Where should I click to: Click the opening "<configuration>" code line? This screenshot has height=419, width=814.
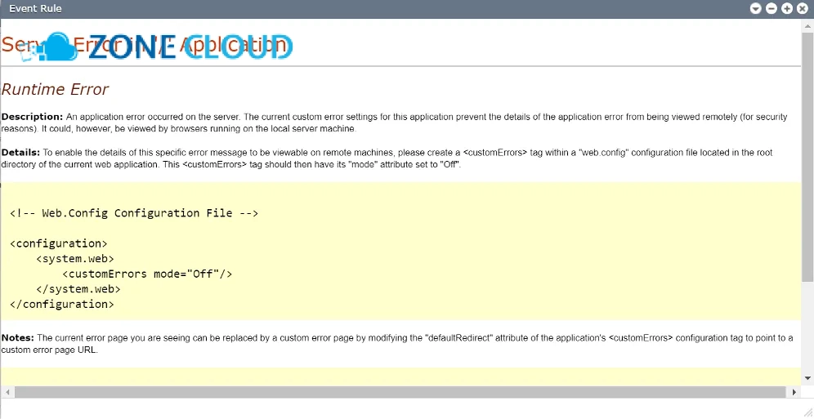pyautogui.click(x=59, y=243)
